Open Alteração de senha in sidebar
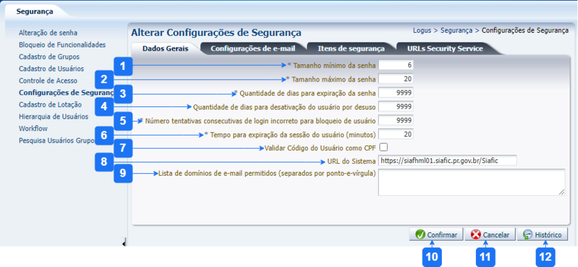578x267 pixels. click(x=48, y=33)
